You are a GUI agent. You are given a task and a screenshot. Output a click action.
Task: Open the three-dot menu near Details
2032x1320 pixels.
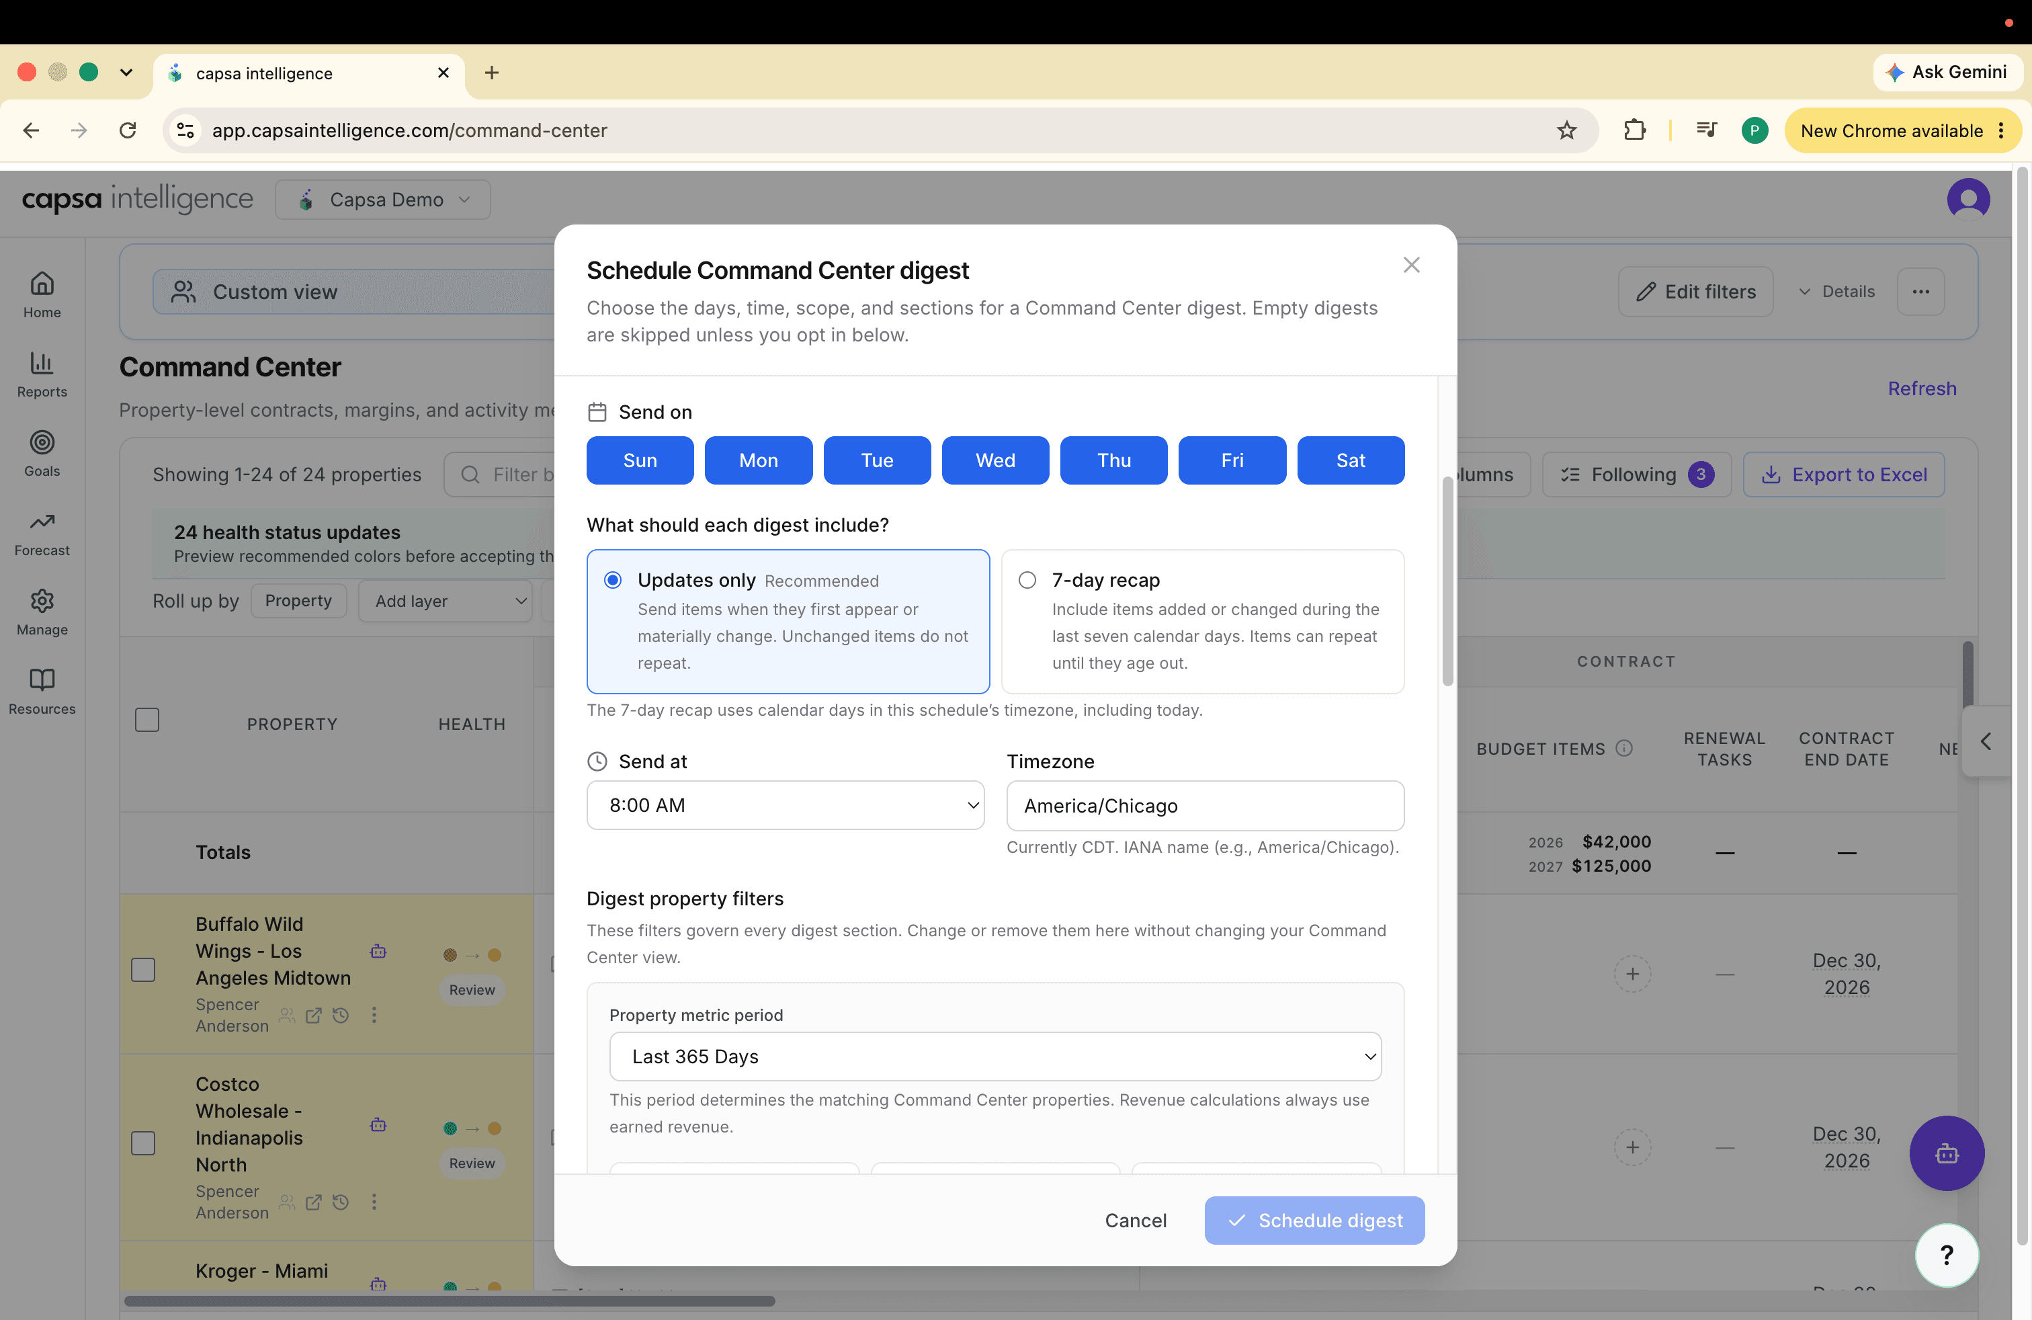click(x=1920, y=291)
